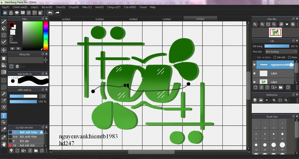Enable the Xén bớt clipping checkbox
Viewport: 299px width, 159px height.
pyautogui.click(x=275, y=57)
